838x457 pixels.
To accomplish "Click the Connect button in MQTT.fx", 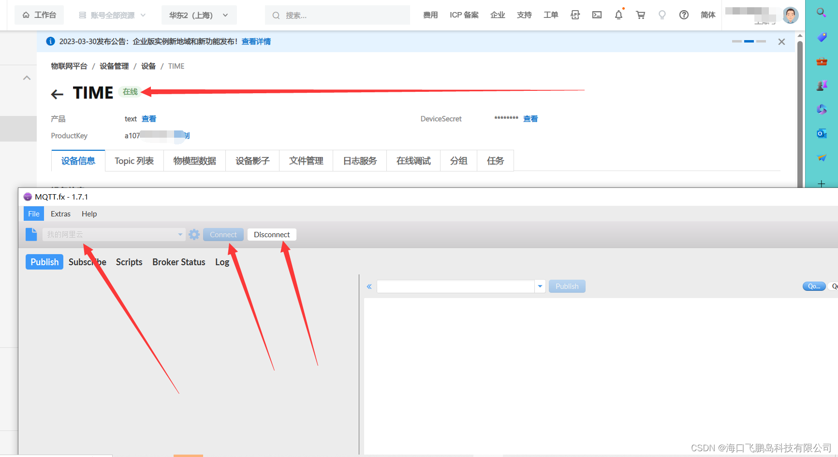I will tap(223, 235).
